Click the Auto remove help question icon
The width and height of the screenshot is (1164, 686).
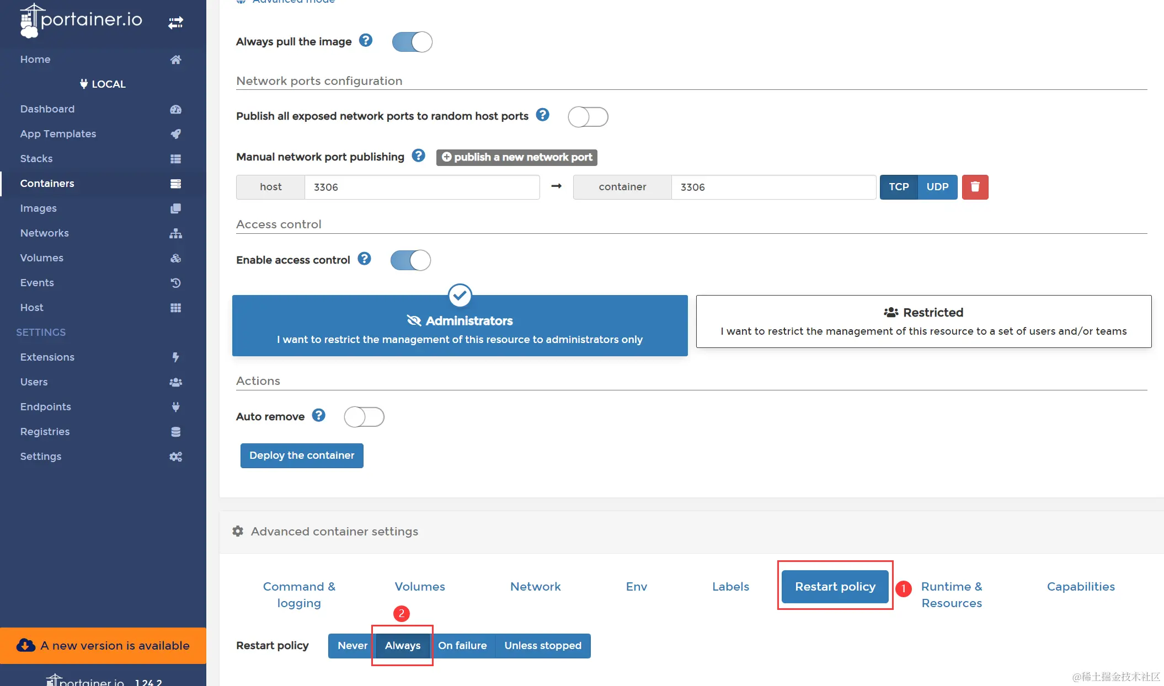[318, 415]
